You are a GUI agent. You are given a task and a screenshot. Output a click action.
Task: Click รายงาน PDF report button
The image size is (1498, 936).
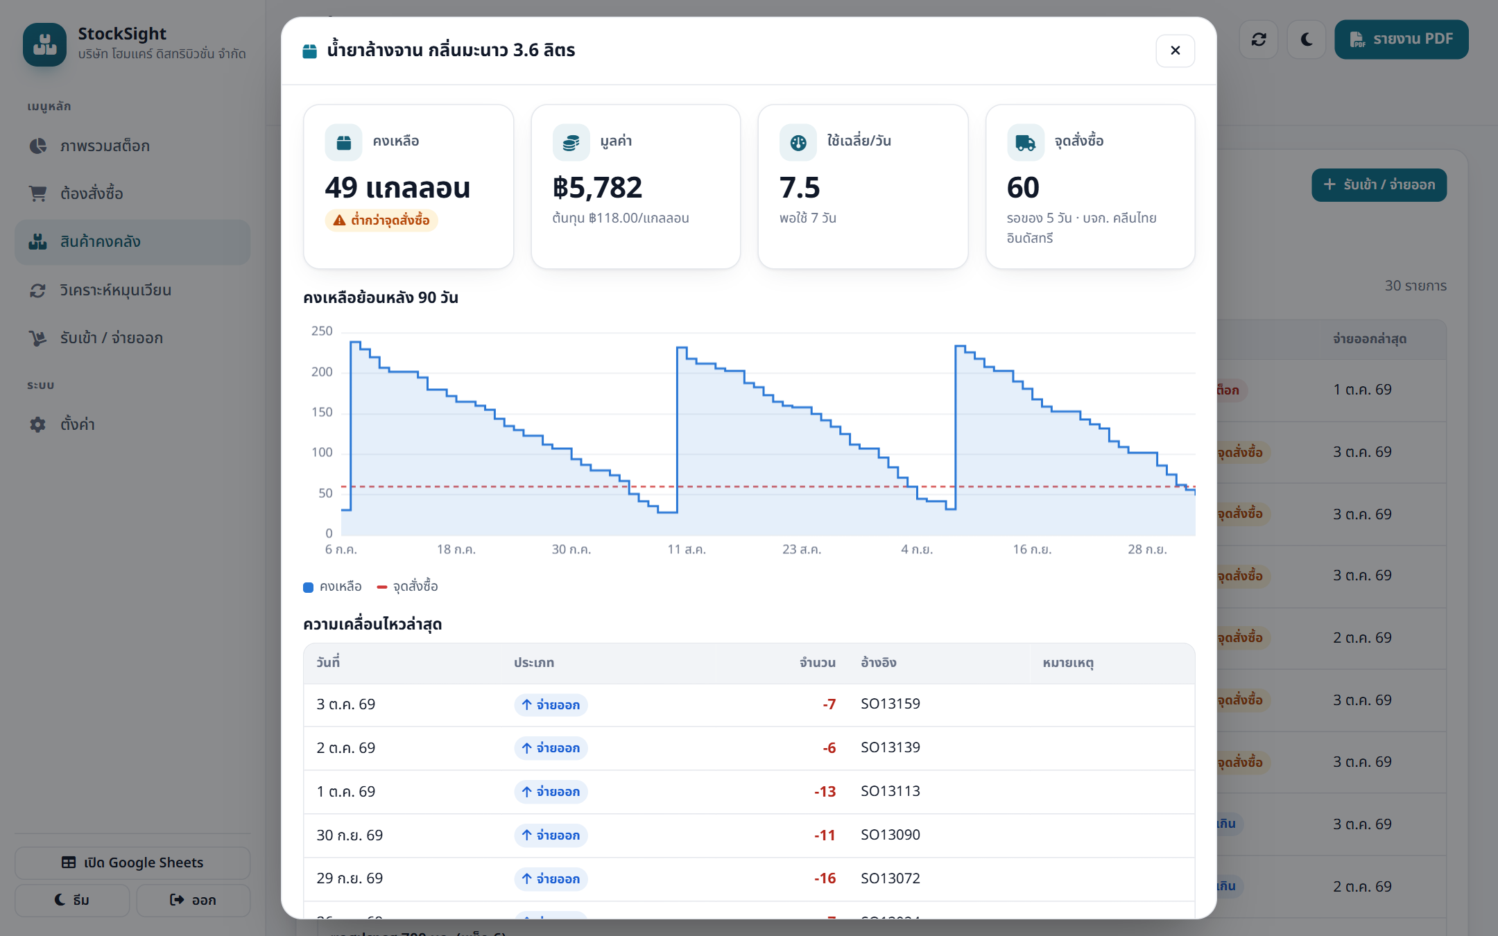tap(1401, 40)
